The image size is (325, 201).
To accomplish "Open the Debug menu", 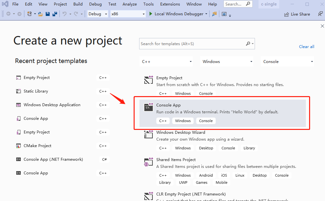I will point(95,4).
